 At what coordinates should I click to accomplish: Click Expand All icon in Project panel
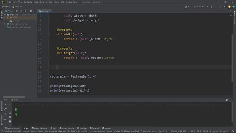(21, 11)
